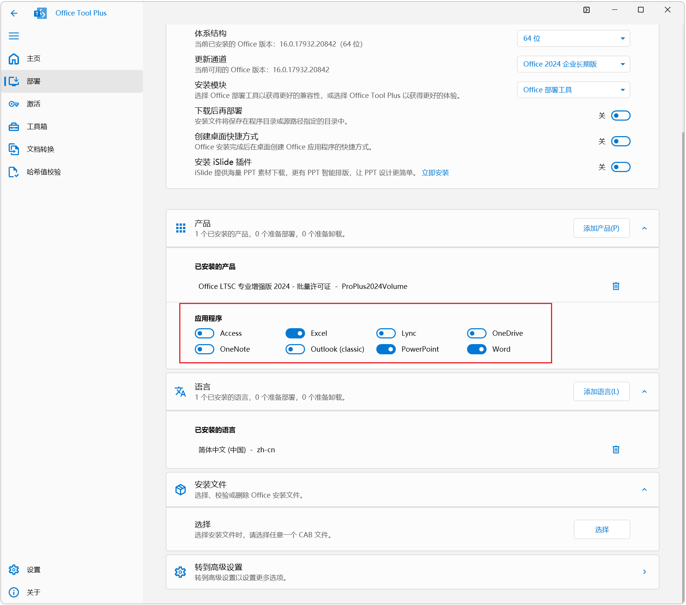686x605 pixels.
Task: Open the Office 2024 企业长期版 channel dropdown
Action: [x=574, y=64]
